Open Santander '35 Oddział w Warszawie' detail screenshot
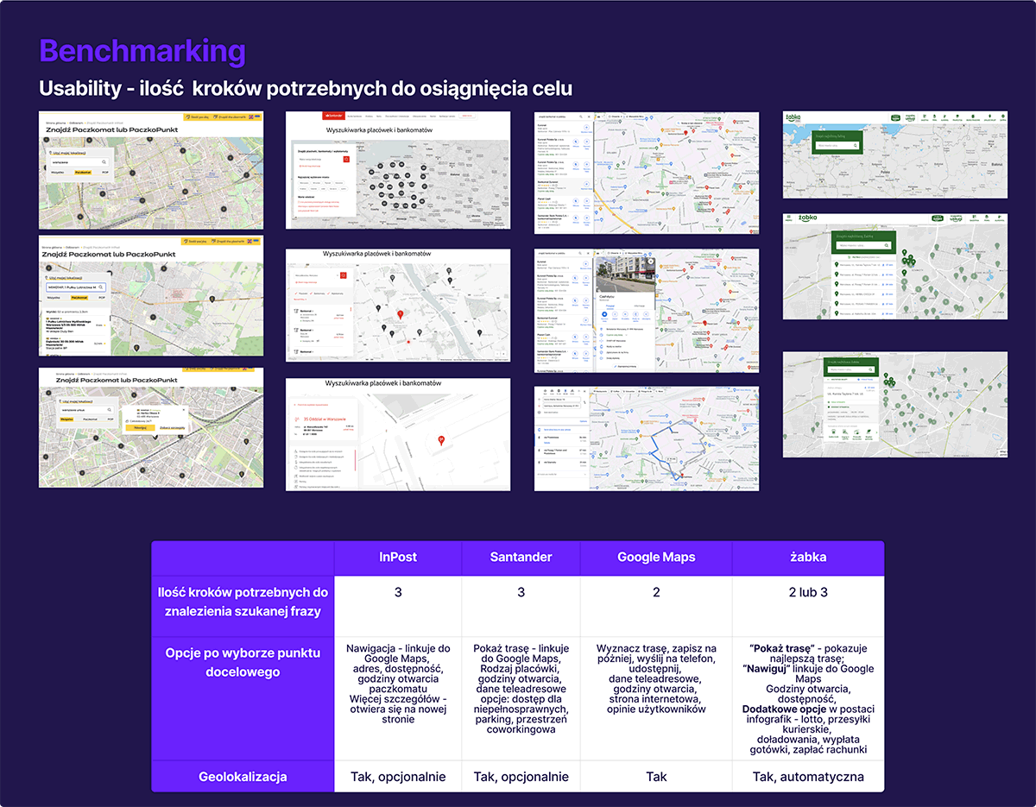Viewport: 1036px width, 807px height. tap(398, 434)
